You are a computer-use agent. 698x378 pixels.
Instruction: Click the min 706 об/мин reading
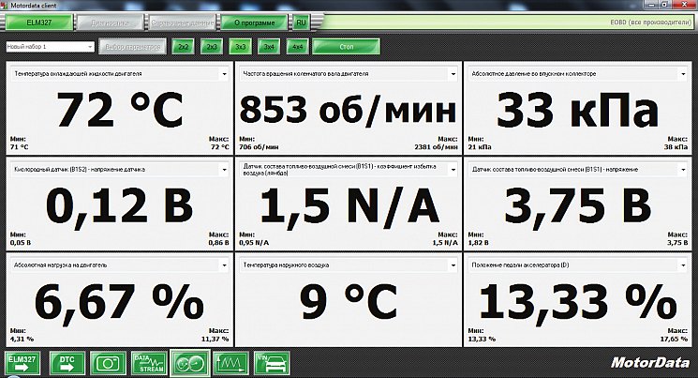click(259, 146)
